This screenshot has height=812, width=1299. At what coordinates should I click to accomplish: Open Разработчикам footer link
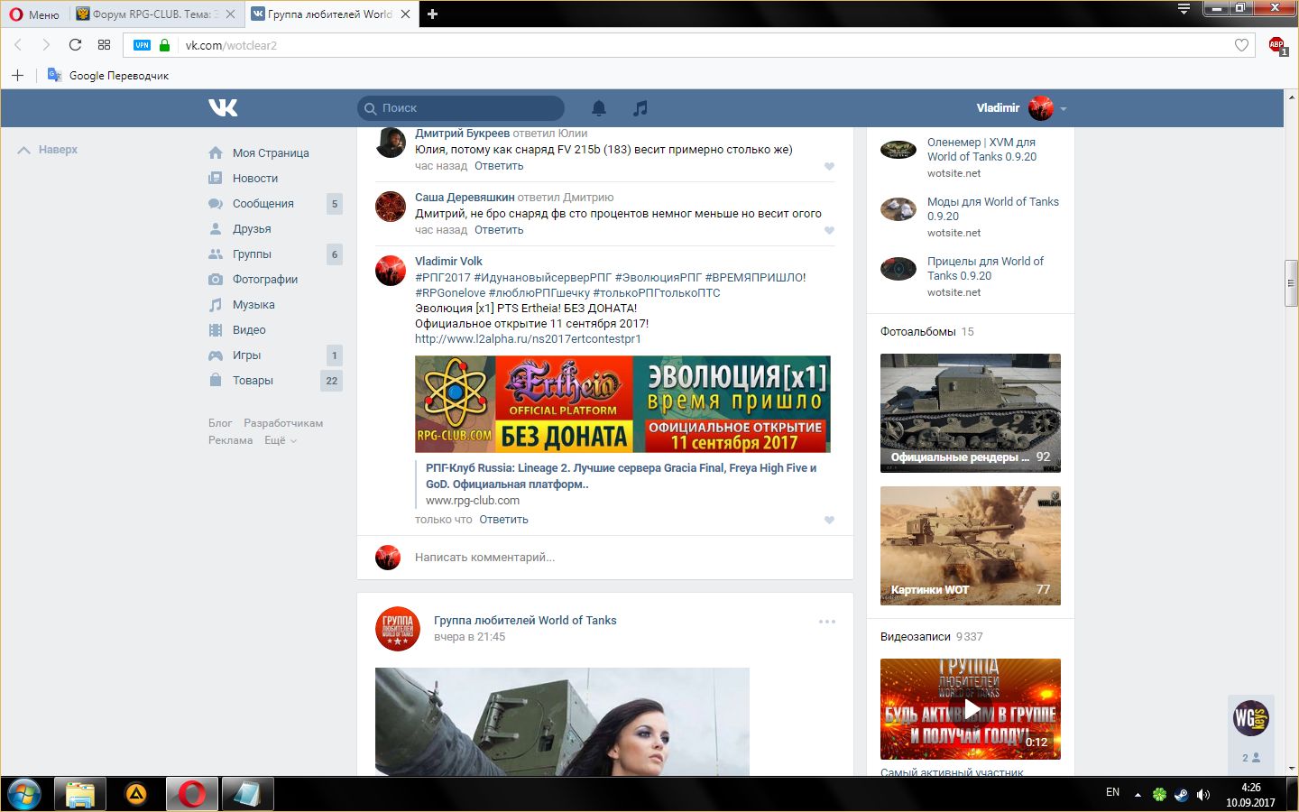[283, 423]
